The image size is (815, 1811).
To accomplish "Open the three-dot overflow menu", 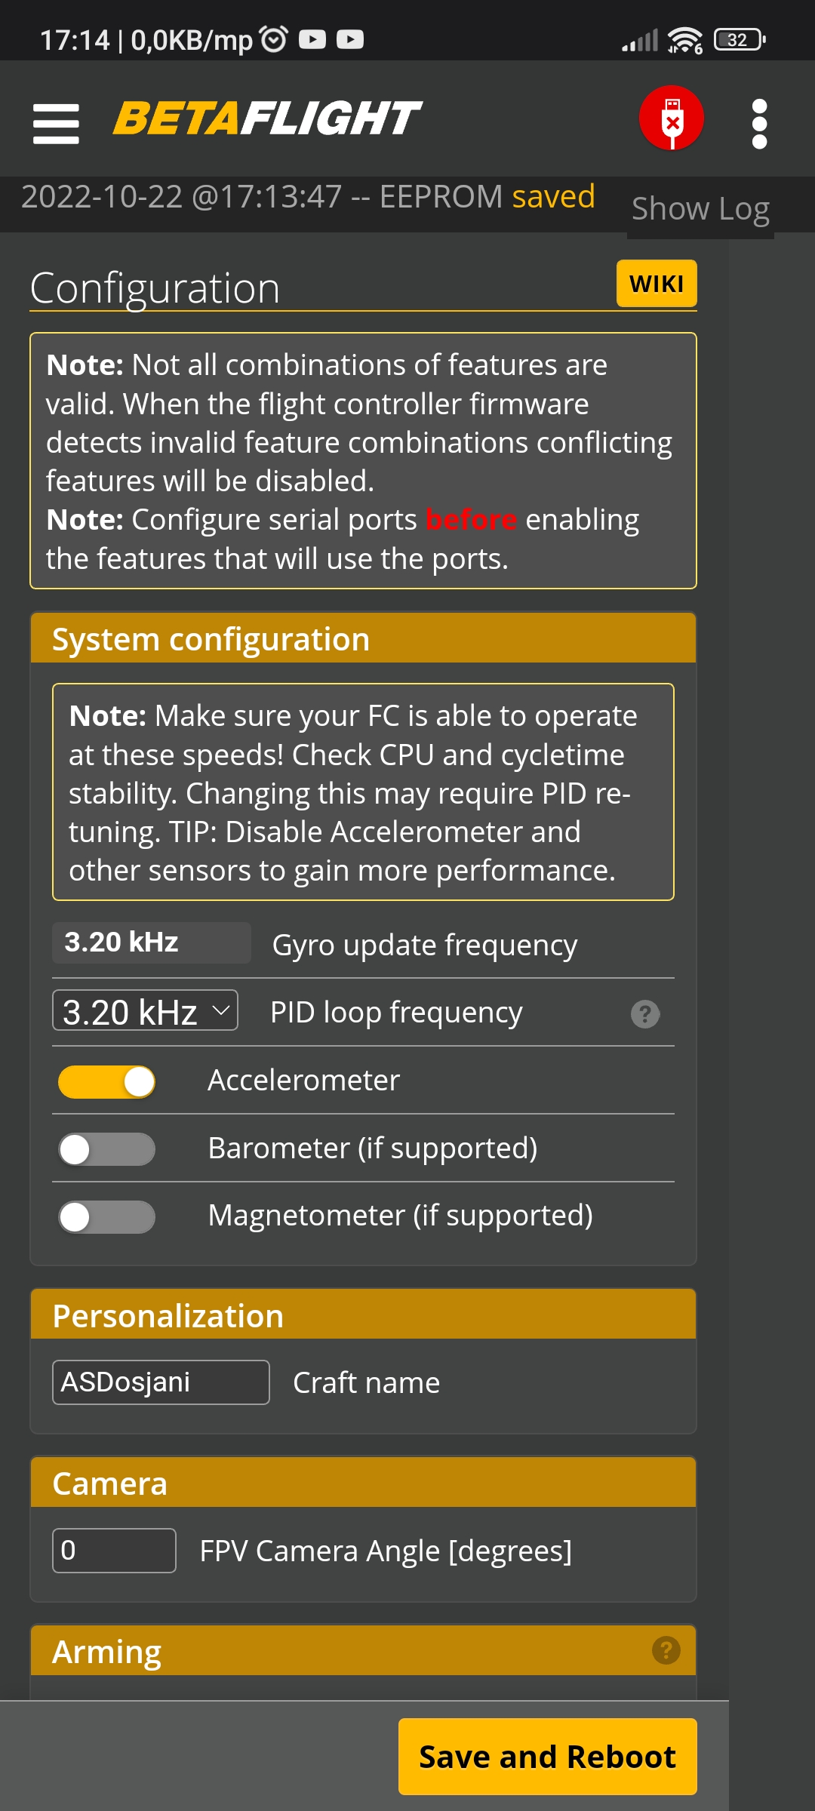I will (760, 121).
